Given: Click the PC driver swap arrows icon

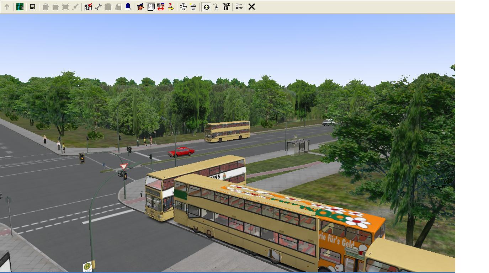Looking at the screenshot, I should [161, 7].
